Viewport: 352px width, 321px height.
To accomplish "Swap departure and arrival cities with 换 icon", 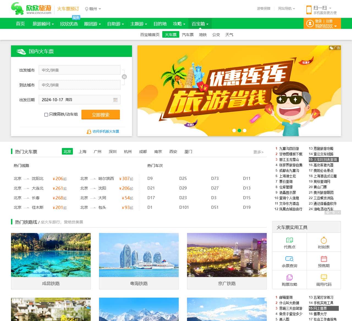I will click(124, 77).
